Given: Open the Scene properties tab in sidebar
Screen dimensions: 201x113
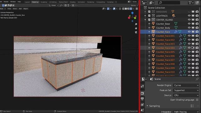Looking at the screenshot, I should [142, 110].
